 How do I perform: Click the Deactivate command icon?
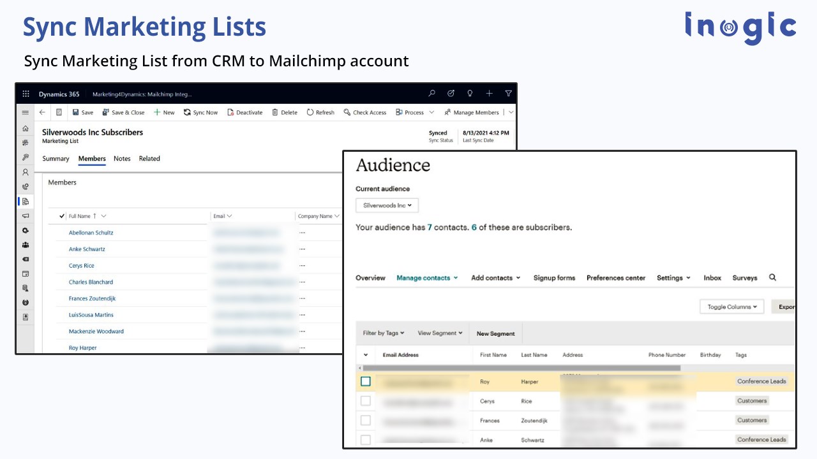click(231, 113)
